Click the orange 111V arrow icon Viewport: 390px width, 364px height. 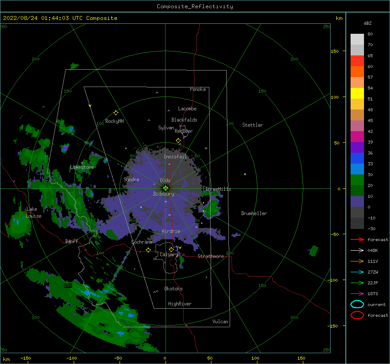coord(357,261)
